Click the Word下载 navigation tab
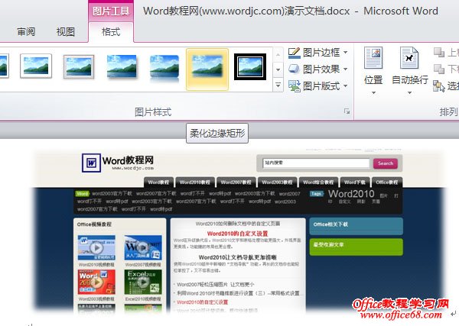Viewport: 459px width, 326px height. (355, 182)
